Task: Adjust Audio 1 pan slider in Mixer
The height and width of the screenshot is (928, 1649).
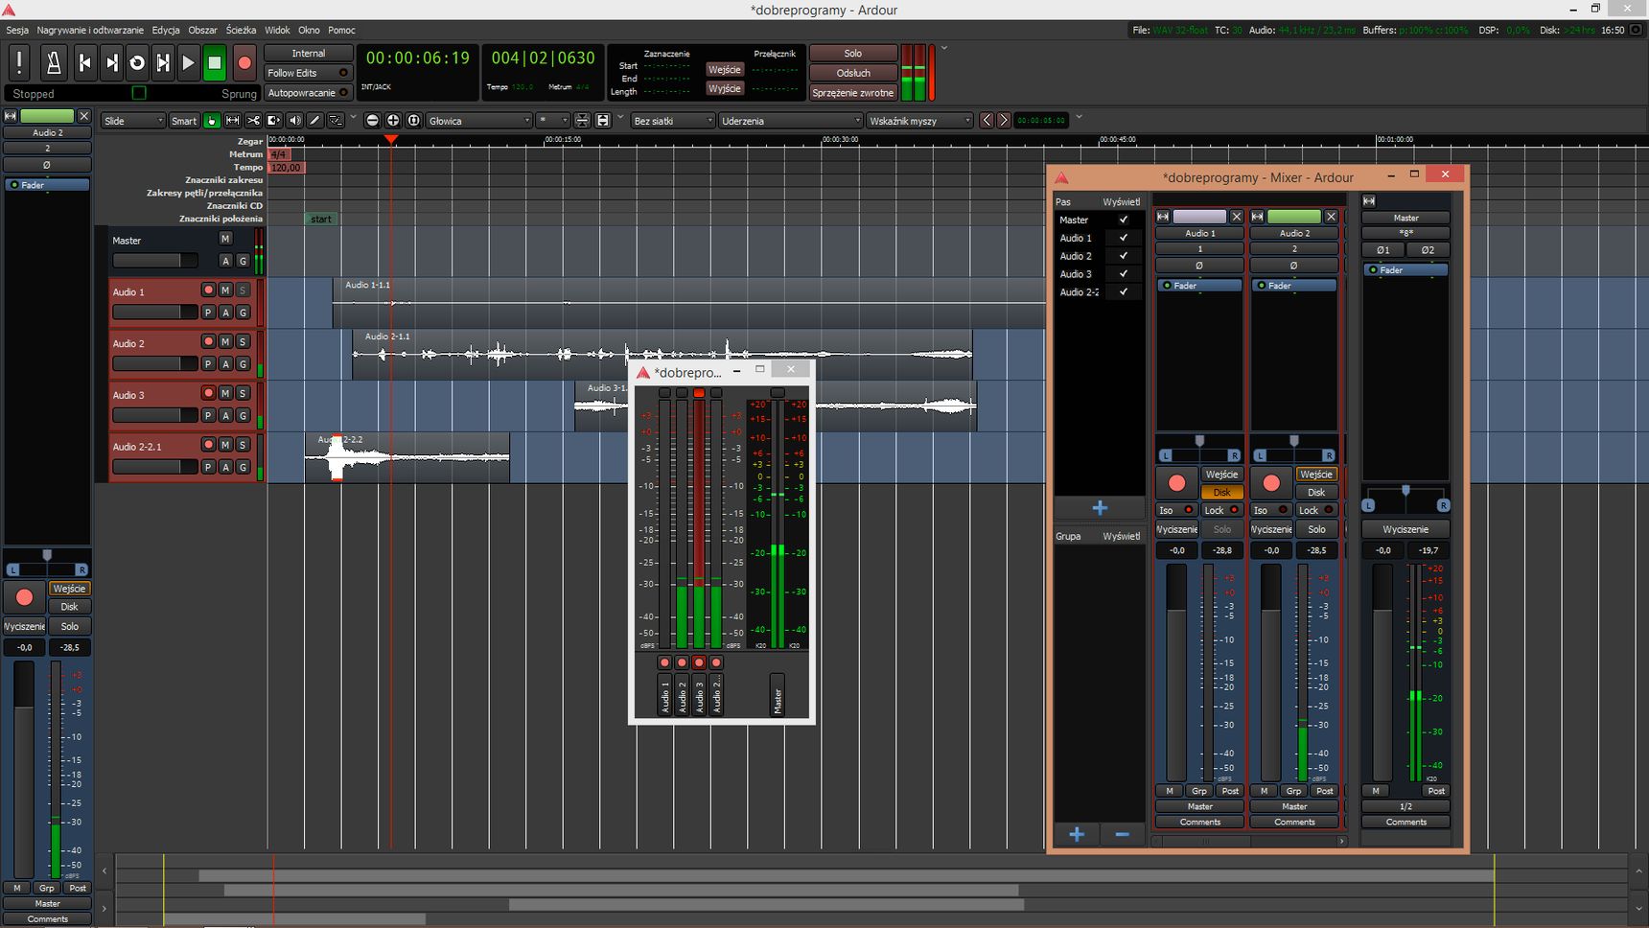Action: (1199, 448)
